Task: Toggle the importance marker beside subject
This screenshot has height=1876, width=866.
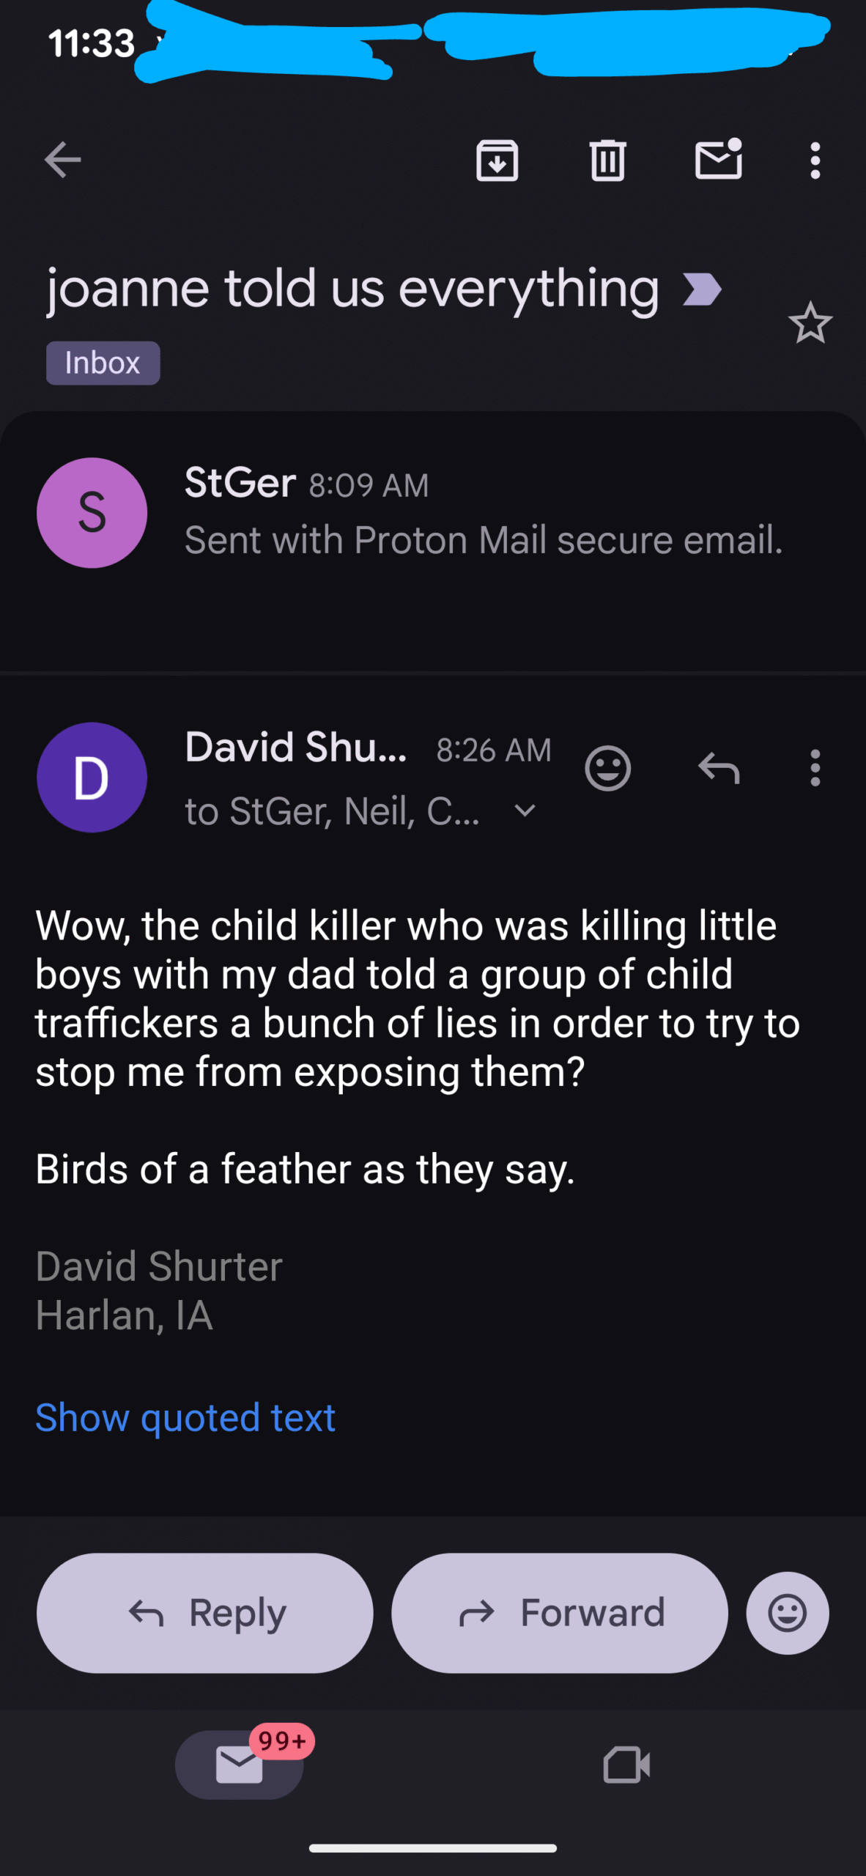Action: (702, 289)
